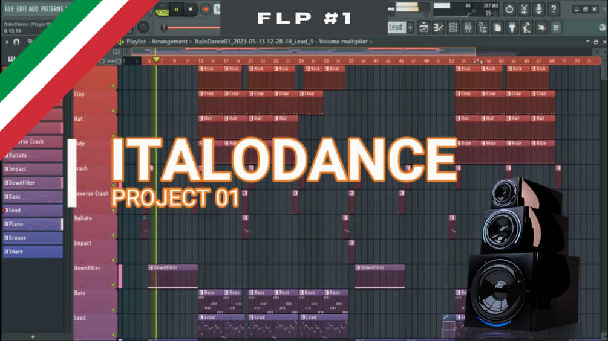Image resolution: width=608 pixels, height=341 pixels.
Task: Stop playback in transport bar
Action: (191, 9)
